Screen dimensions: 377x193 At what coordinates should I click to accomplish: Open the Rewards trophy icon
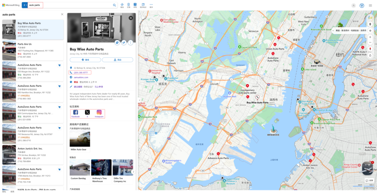tap(362, 6)
